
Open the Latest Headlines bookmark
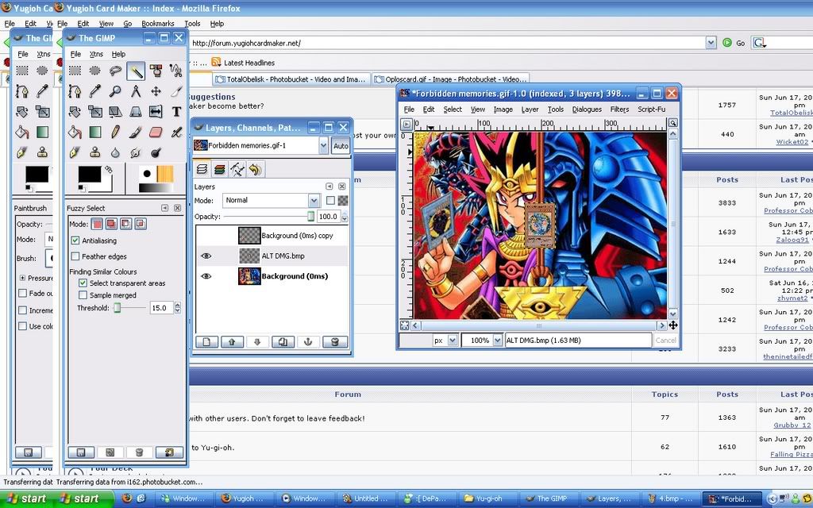(243, 63)
